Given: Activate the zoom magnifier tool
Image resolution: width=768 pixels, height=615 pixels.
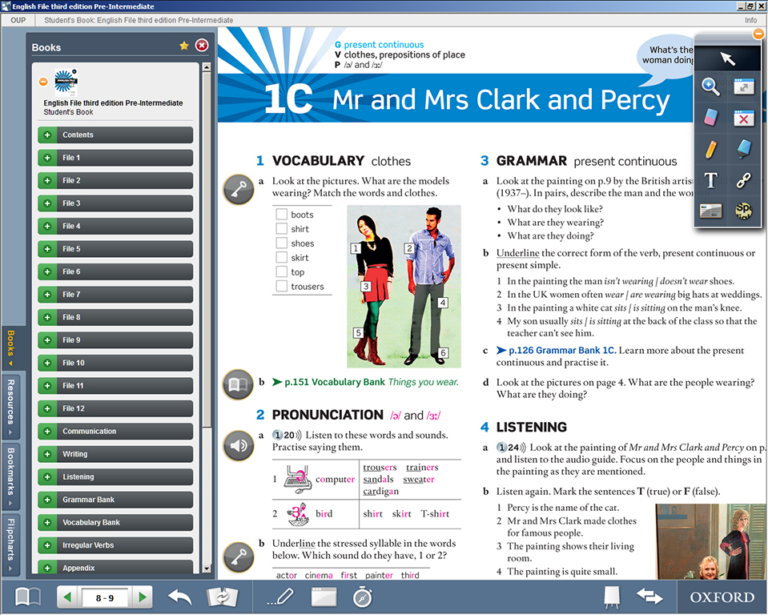Looking at the screenshot, I should pyautogui.click(x=710, y=87).
